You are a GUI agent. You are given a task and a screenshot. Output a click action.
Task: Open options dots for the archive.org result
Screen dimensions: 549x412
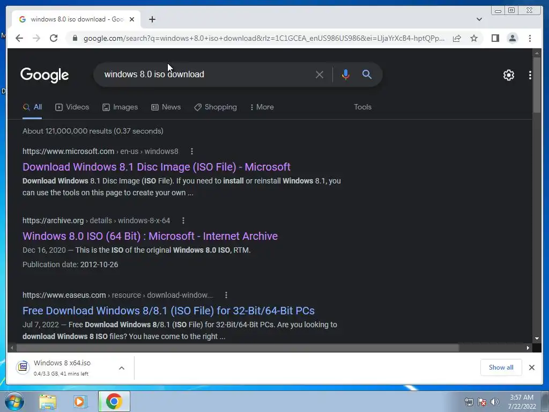pos(183,220)
